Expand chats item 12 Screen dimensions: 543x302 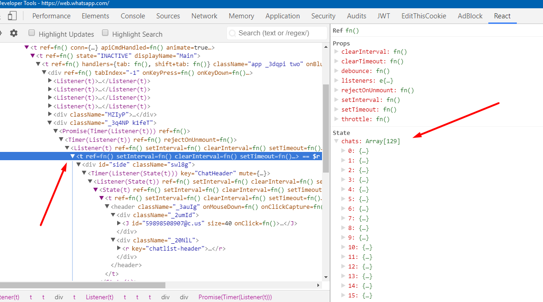coord(343,266)
